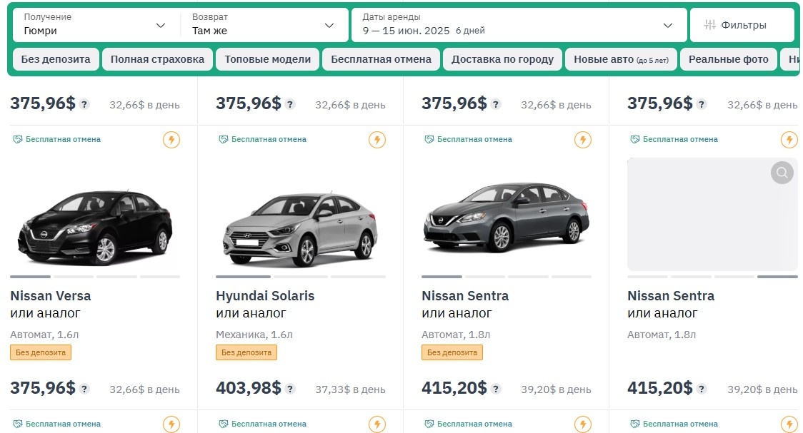Click the lightning instant-booking icon on Nissan Versa card
The height and width of the screenshot is (433, 803).
pos(171,141)
